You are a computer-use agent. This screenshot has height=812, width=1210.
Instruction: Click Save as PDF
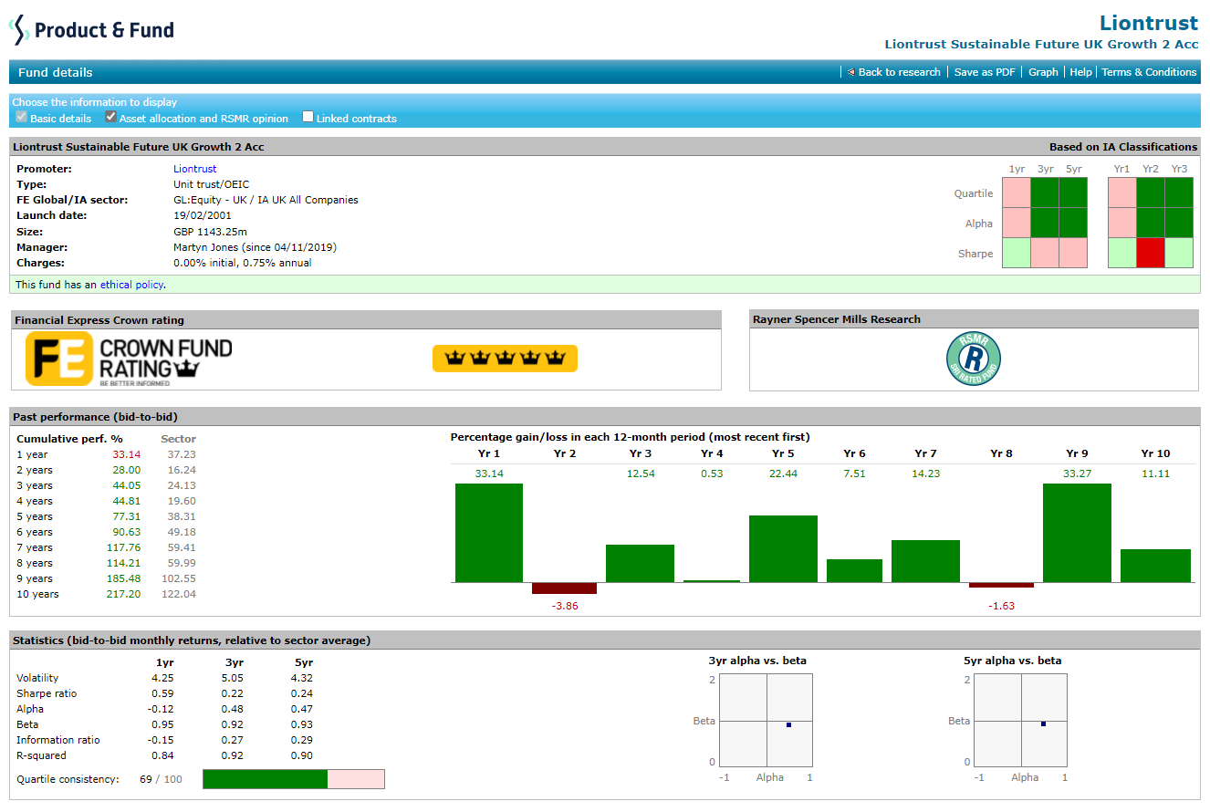pos(985,72)
